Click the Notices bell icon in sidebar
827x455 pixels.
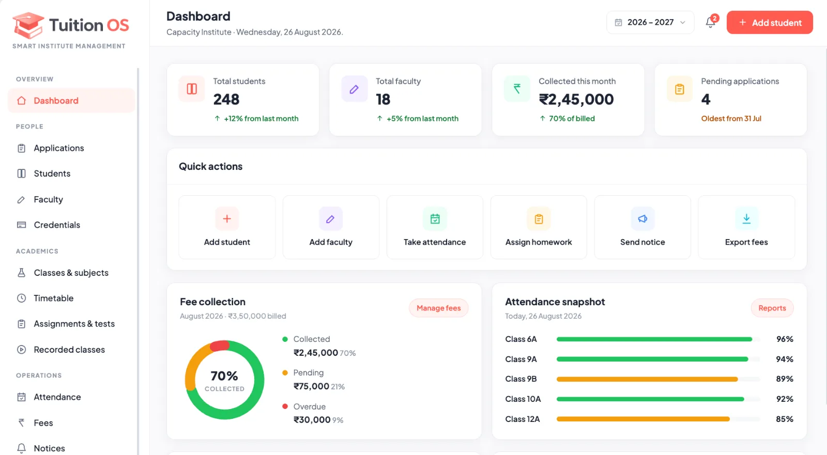(21, 448)
